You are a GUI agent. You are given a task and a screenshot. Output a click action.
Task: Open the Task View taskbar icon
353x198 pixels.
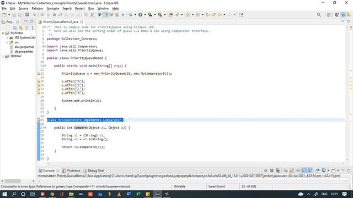(x=33, y=194)
